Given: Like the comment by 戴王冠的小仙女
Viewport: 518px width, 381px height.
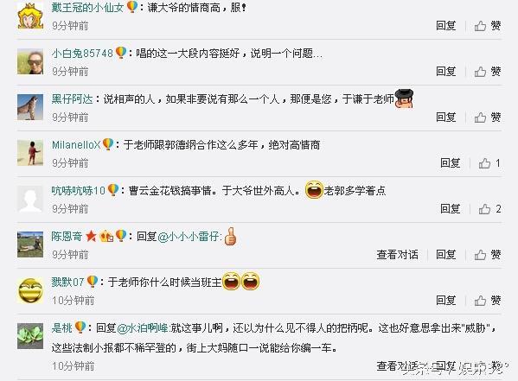Looking at the screenshot, I should click(x=487, y=26).
